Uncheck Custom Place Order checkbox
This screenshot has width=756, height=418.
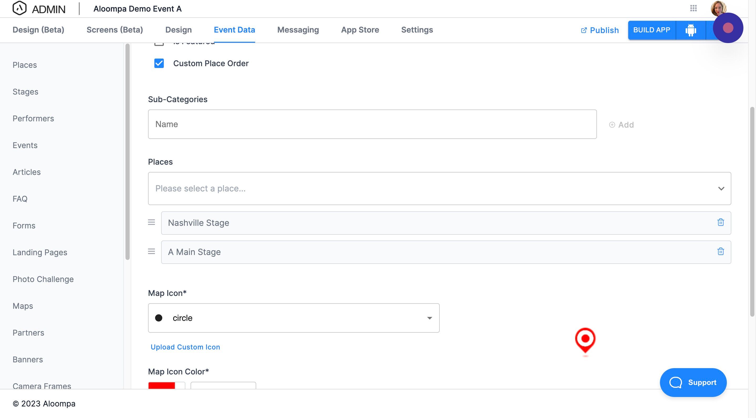click(x=159, y=63)
